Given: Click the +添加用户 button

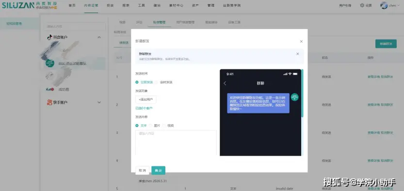Looking at the screenshot, I should [x=146, y=99].
